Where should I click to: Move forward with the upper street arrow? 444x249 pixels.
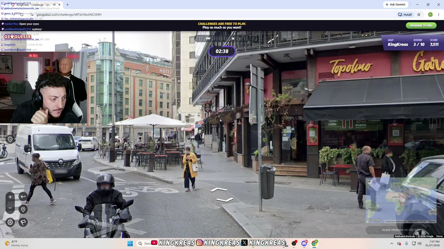(x=219, y=190)
